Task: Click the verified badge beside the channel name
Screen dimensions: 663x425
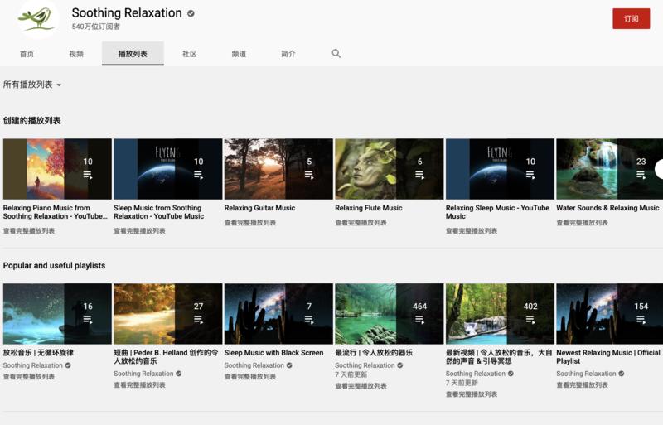Action: pos(191,13)
